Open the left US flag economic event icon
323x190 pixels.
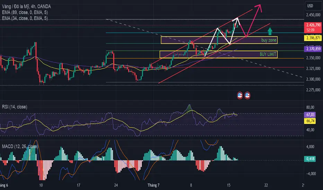click(x=240, y=95)
